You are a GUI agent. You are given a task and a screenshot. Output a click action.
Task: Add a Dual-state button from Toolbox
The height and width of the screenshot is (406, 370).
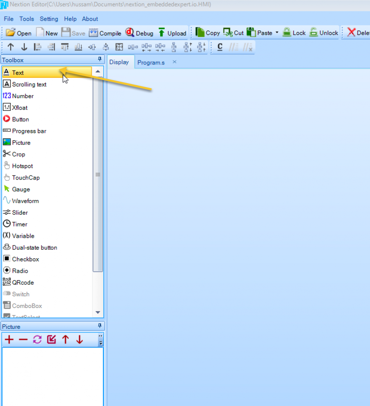tap(34, 247)
